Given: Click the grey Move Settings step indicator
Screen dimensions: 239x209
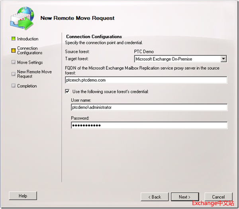Looking at the screenshot, I should tap(14, 62).
